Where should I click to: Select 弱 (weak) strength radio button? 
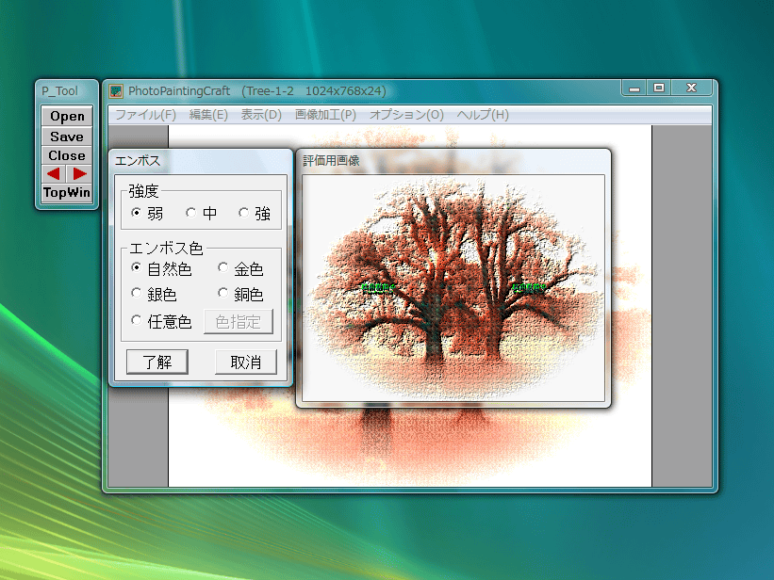tap(137, 213)
